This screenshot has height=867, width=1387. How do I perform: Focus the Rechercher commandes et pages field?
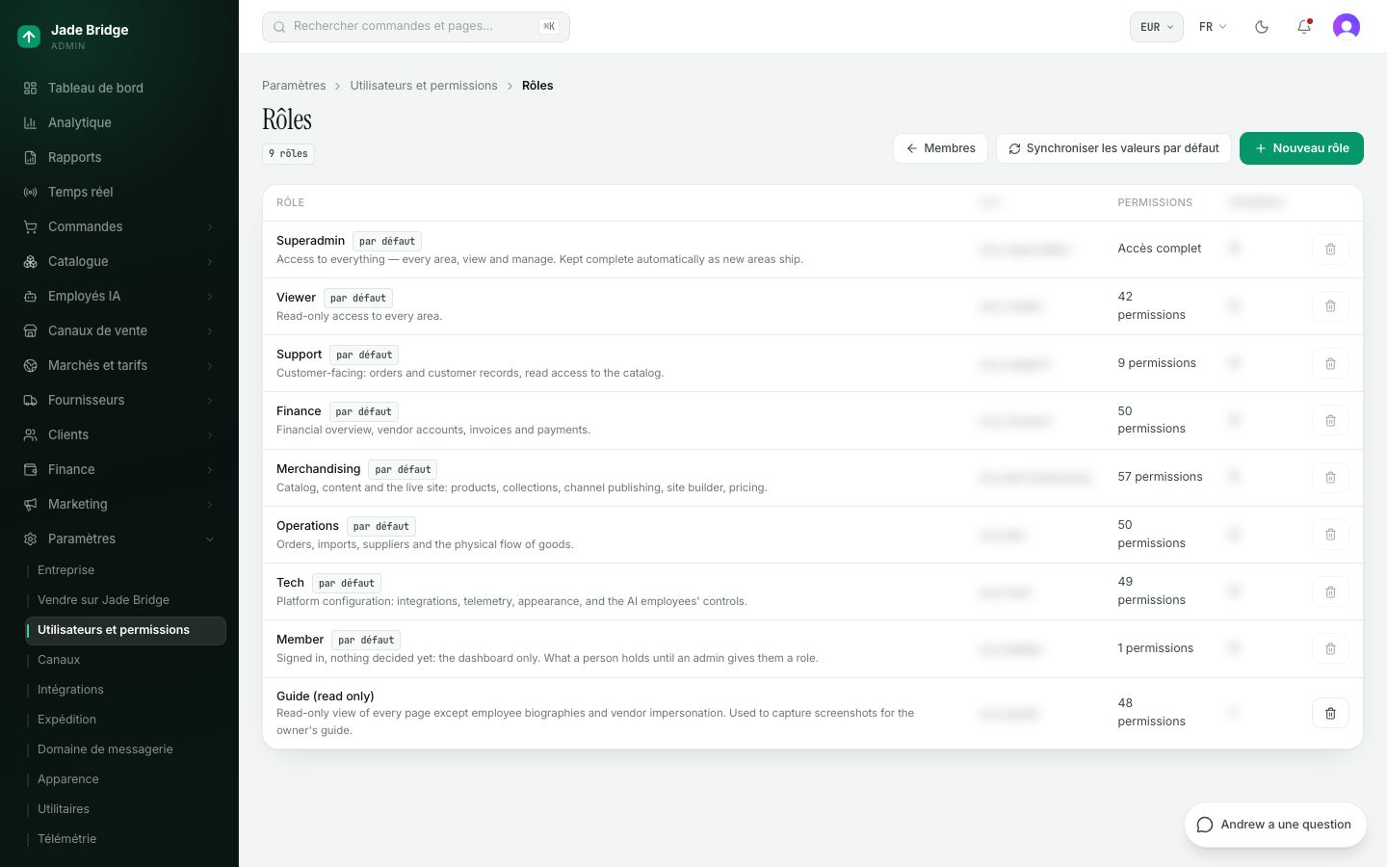coord(416,27)
